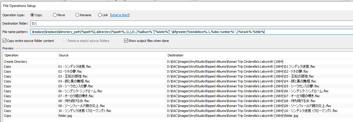Select the Move operation type
This screenshot has height=122, width=353.
tap(55, 15)
